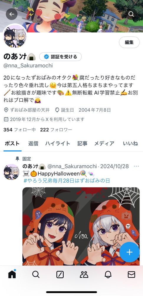
Task: Open messages envelope icon
Action: (x=131, y=275)
